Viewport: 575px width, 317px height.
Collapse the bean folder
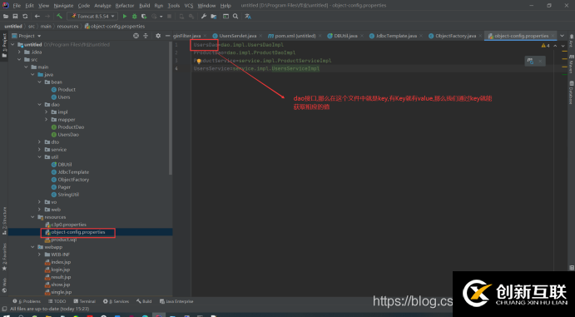pyautogui.click(x=40, y=82)
